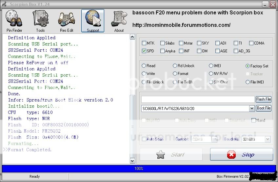Tick the TI checkbox
Viewport: 278px width, 182px height.
[x=236, y=43]
